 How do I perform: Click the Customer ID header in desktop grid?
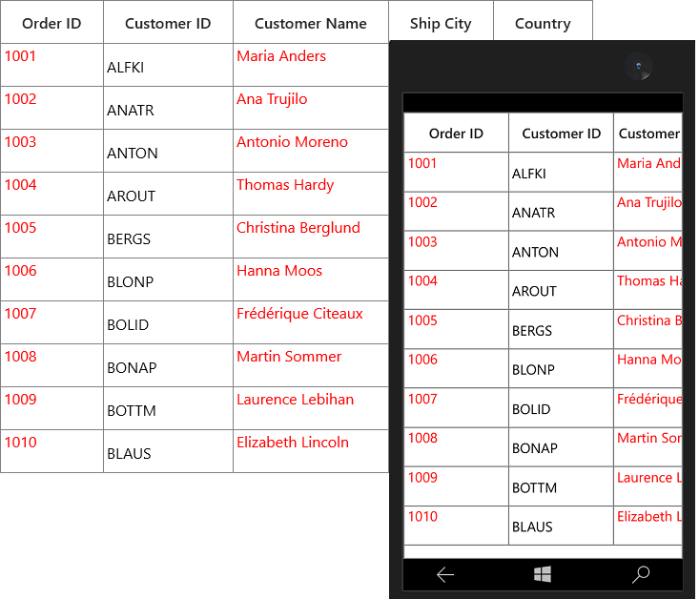click(x=168, y=23)
